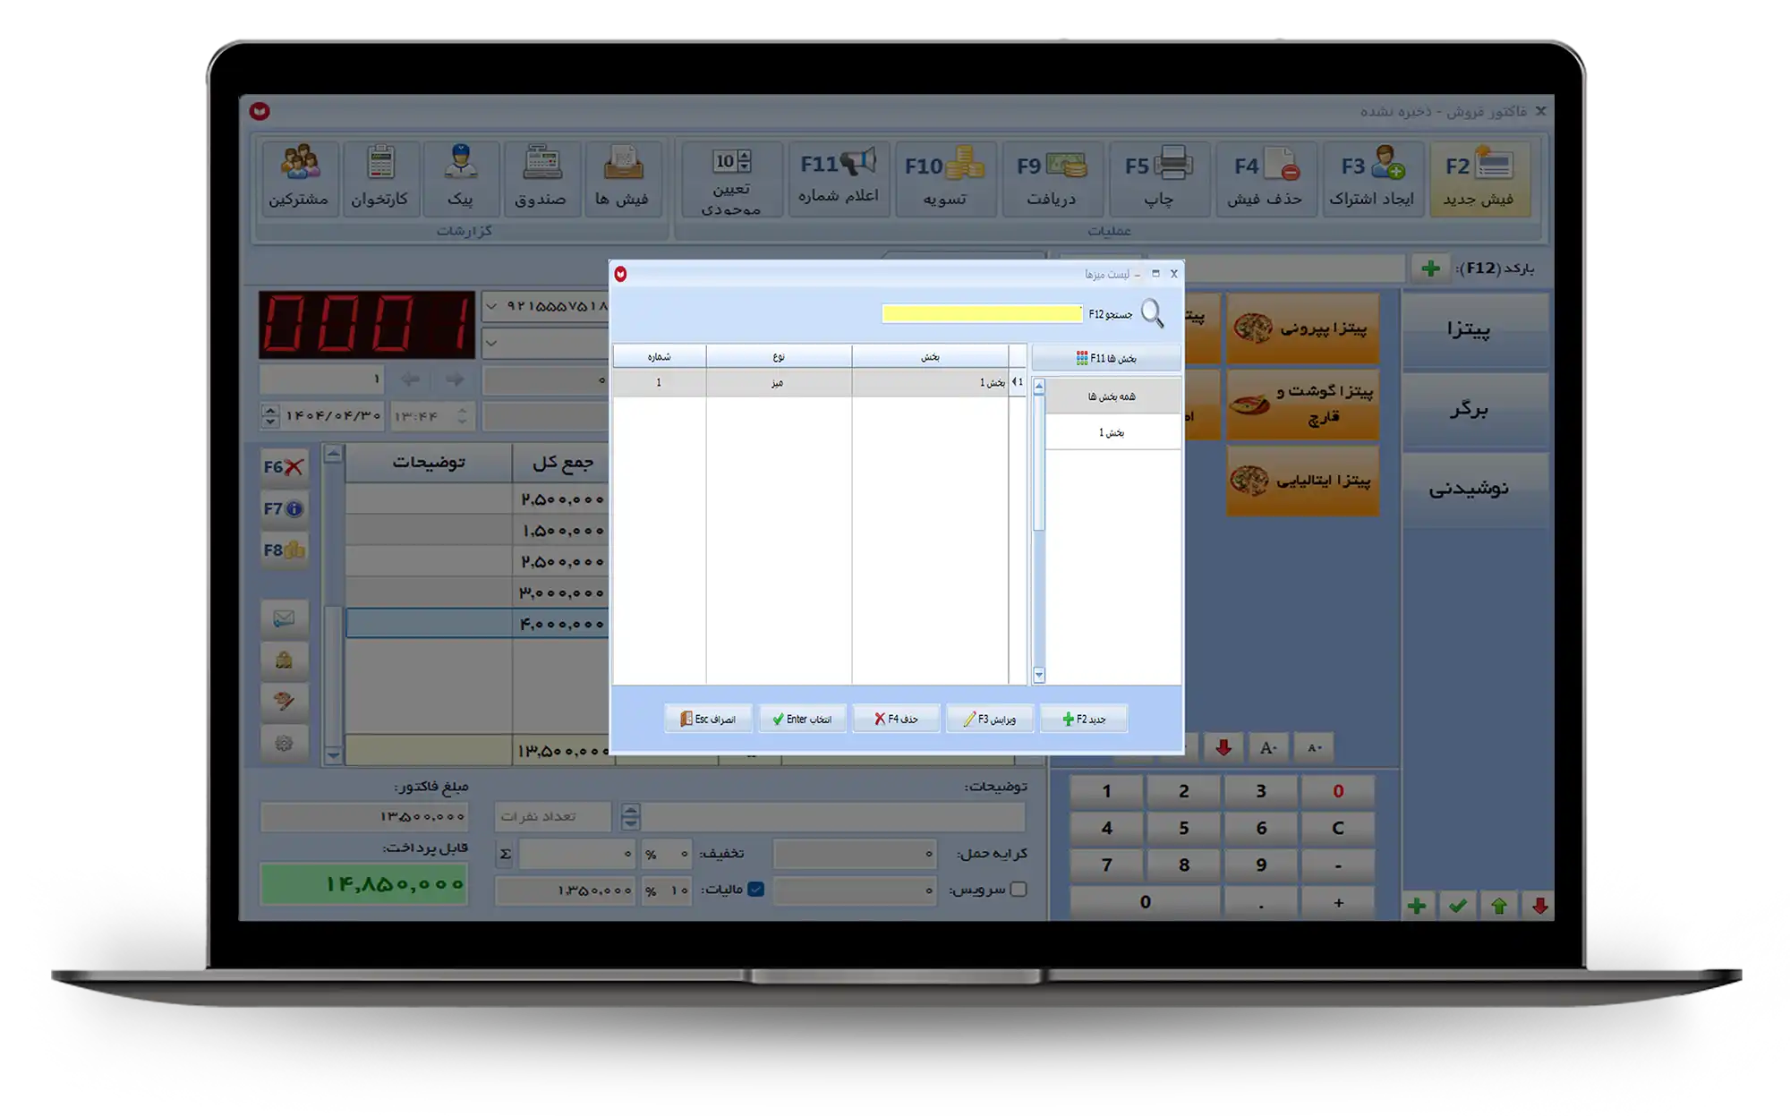Click the envelope icon in left sidebar

click(284, 618)
